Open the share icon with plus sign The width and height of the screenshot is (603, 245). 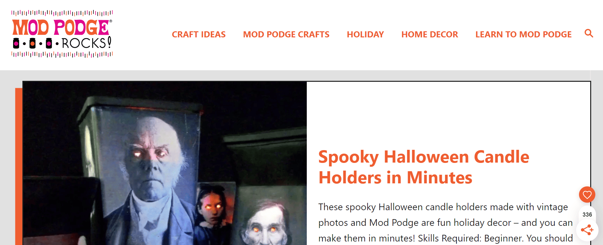[x=587, y=230]
